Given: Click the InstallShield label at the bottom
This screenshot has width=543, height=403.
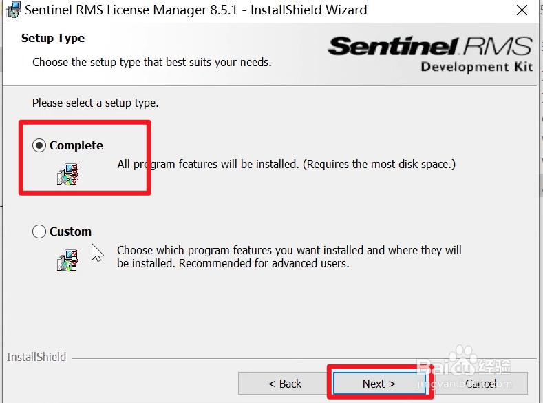Looking at the screenshot, I should tap(36, 357).
